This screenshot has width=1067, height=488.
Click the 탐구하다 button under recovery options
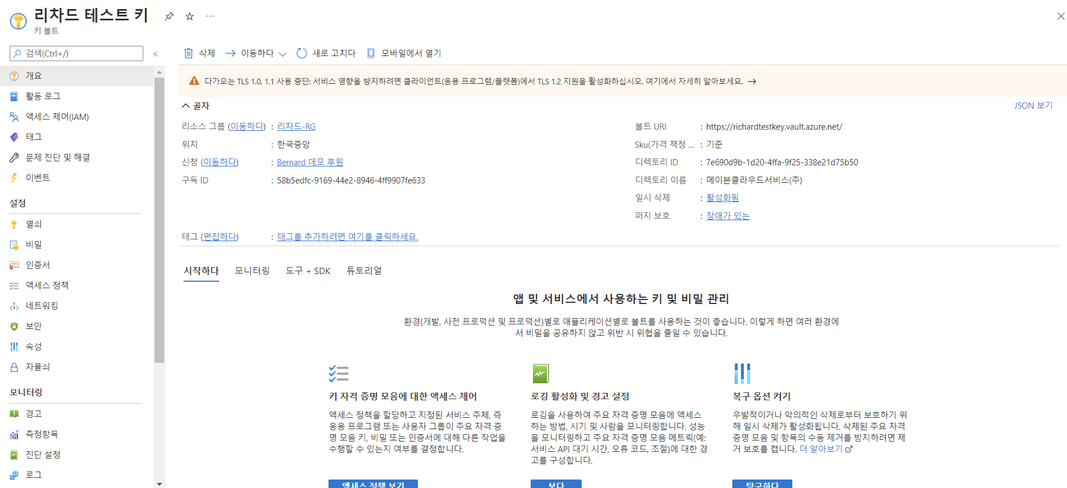(762, 484)
